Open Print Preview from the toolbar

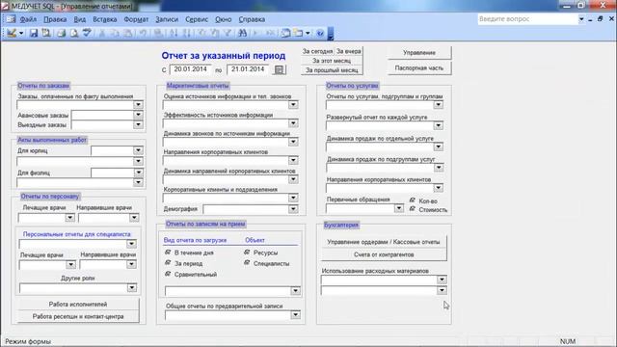(74, 34)
